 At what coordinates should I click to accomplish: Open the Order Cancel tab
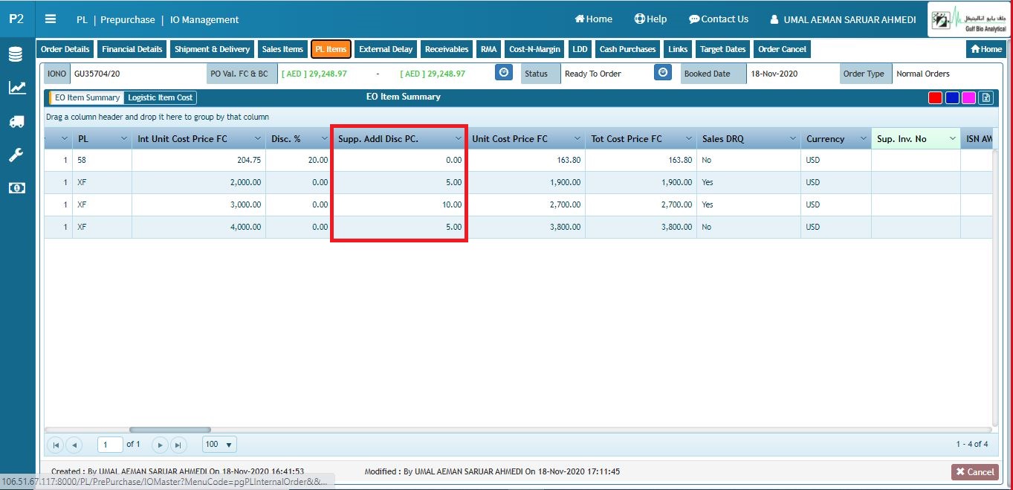tap(782, 49)
